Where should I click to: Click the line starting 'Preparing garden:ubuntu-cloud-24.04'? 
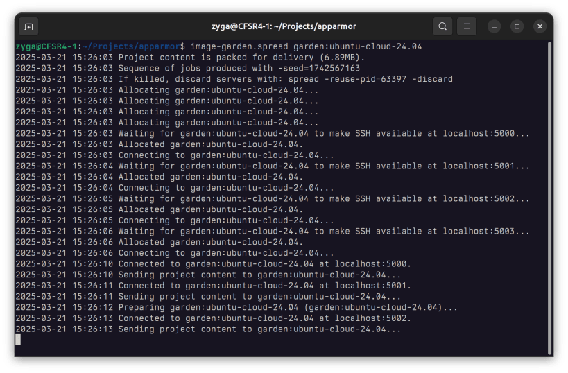[x=236, y=307]
